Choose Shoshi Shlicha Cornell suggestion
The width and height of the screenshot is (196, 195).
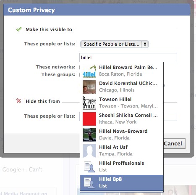pos(122,119)
